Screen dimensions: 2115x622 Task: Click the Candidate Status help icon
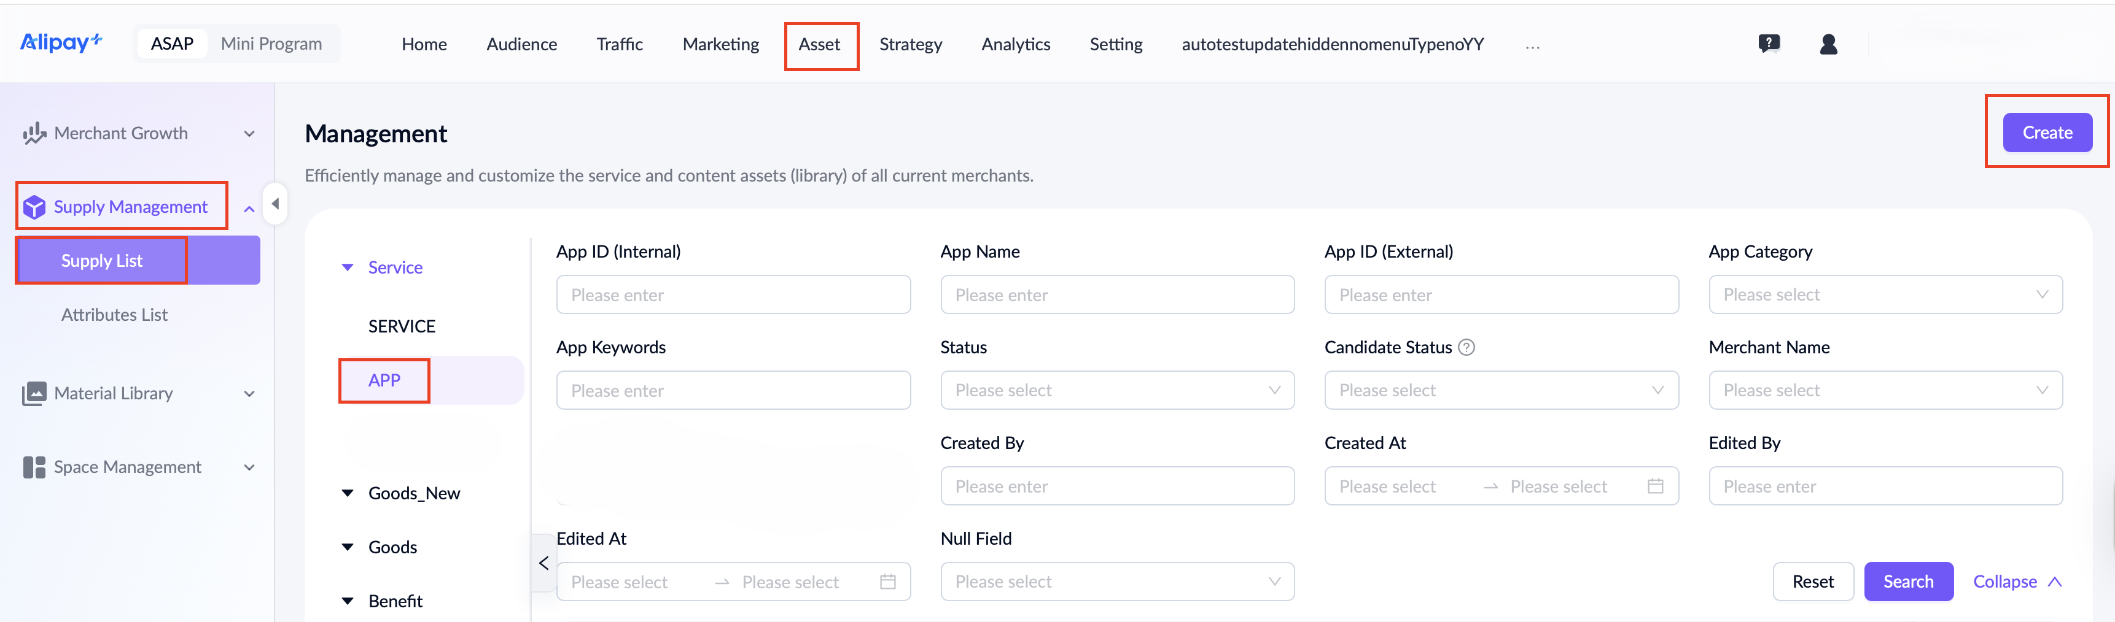(x=1466, y=347)
